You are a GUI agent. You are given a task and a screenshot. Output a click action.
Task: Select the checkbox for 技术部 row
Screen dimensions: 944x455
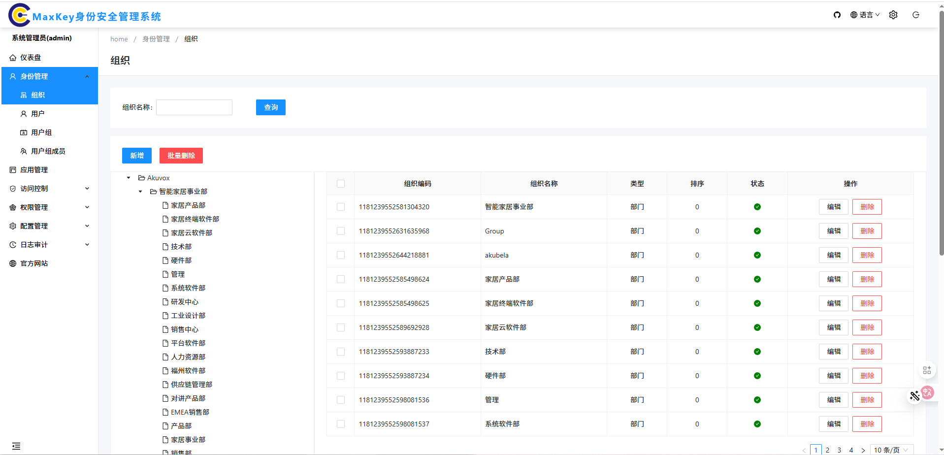point(341,352)
